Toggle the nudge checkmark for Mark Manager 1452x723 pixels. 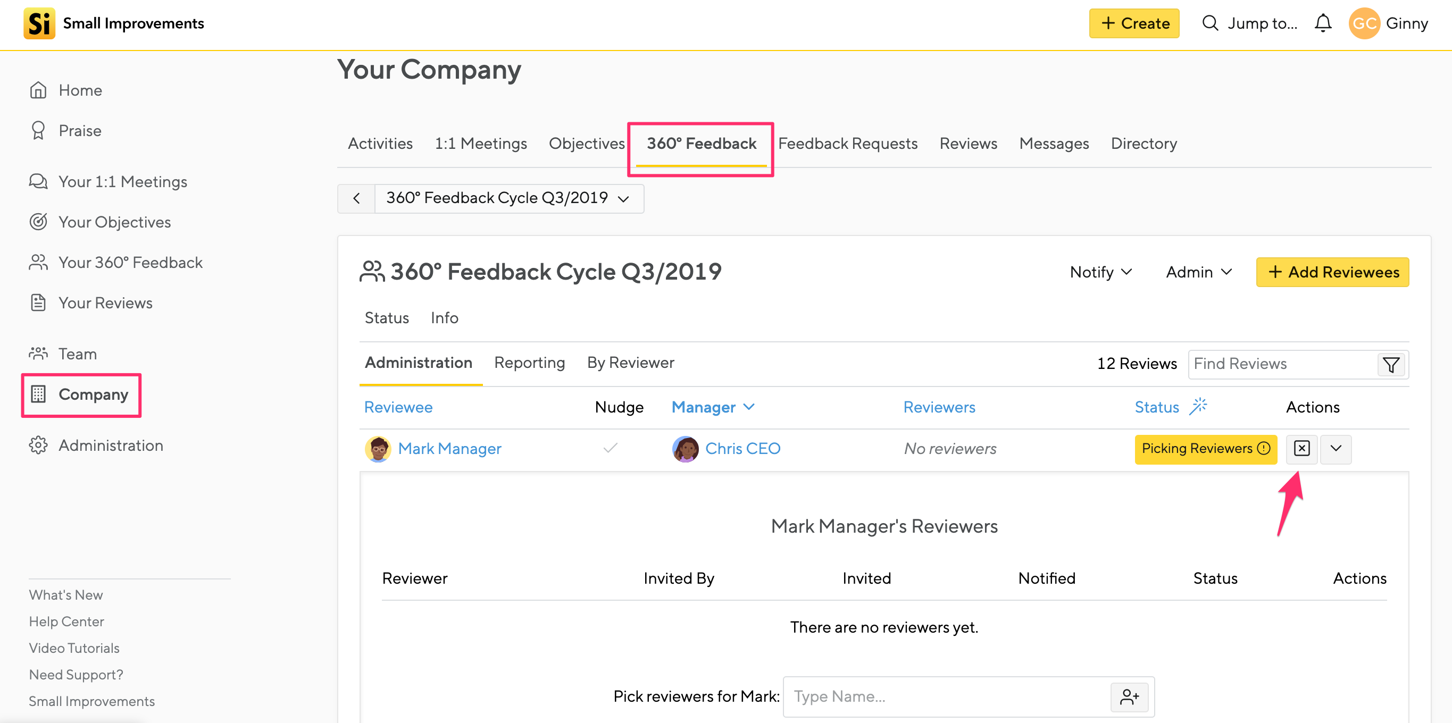coord(610,449)
